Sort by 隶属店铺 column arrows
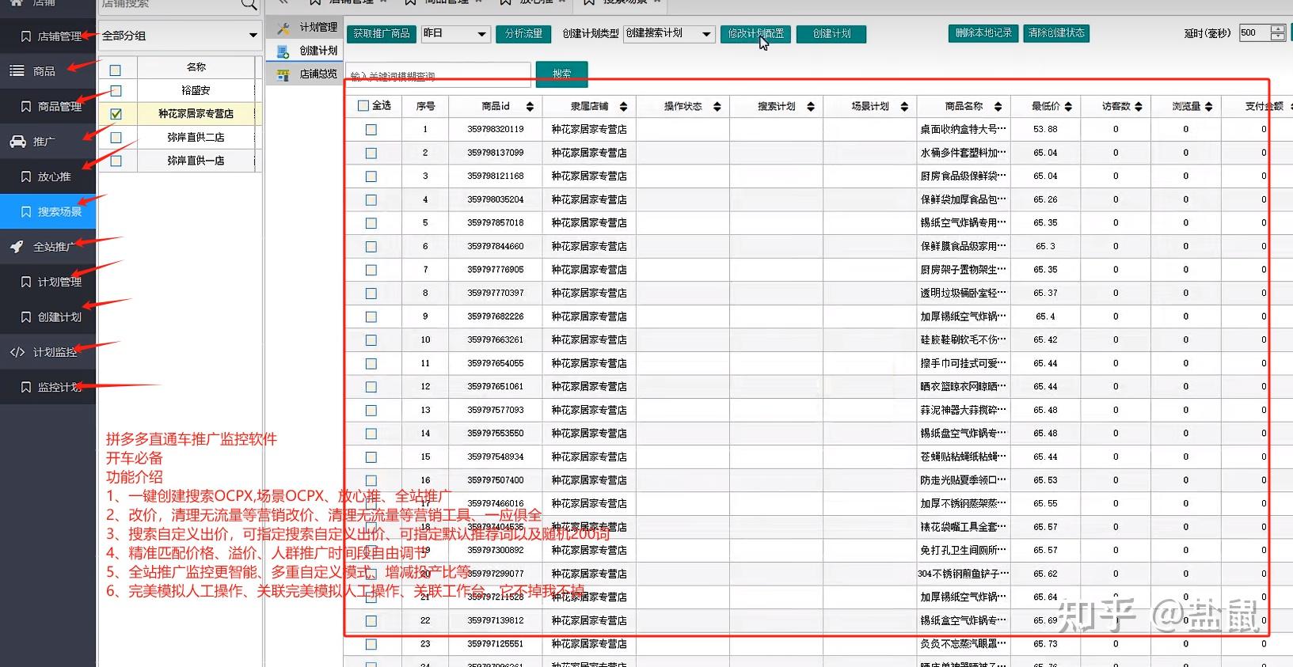 click(623, 106)
